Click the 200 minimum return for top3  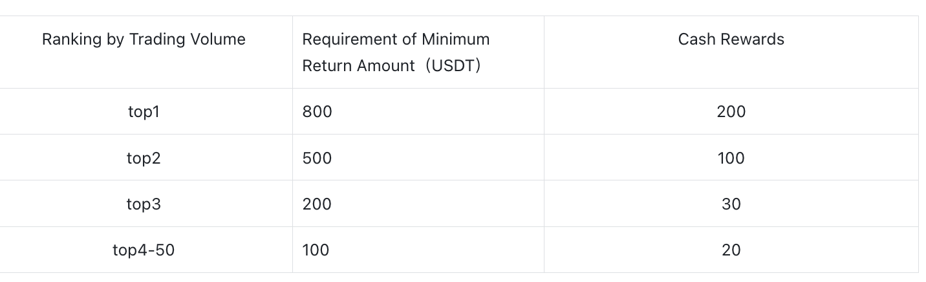tap(317, 204)
